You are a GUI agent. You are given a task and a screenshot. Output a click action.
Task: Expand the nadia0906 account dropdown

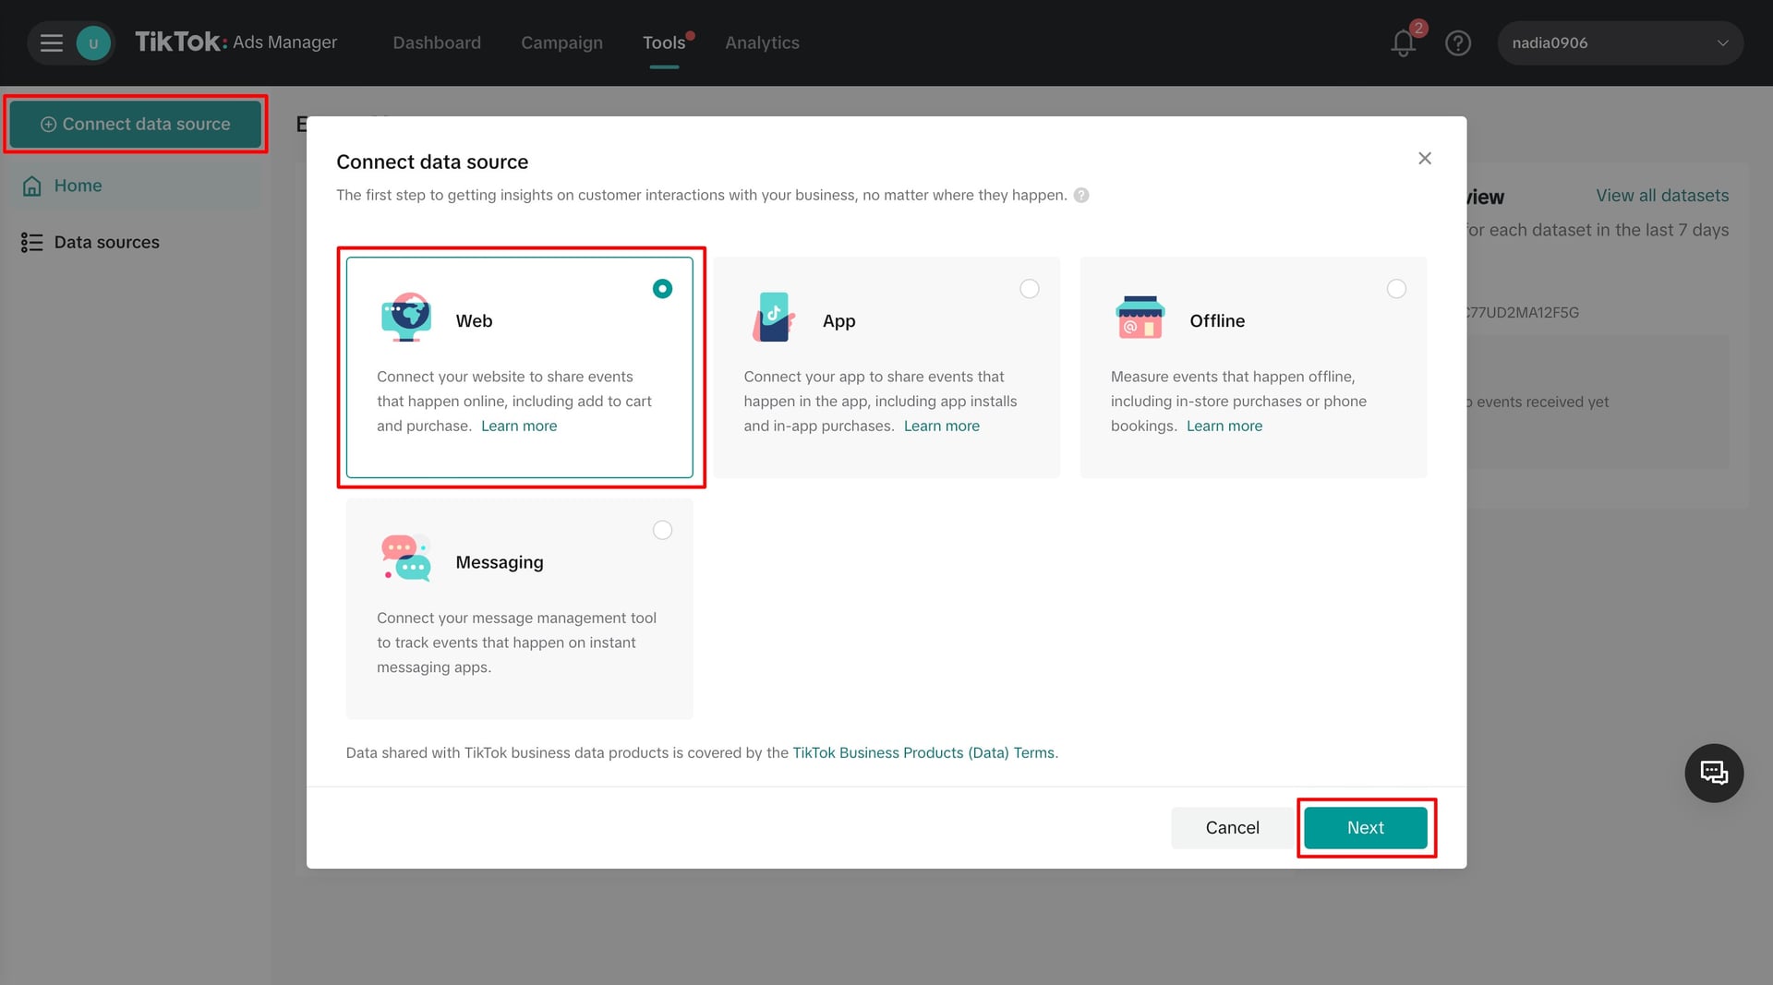[x=1621, y=43]
